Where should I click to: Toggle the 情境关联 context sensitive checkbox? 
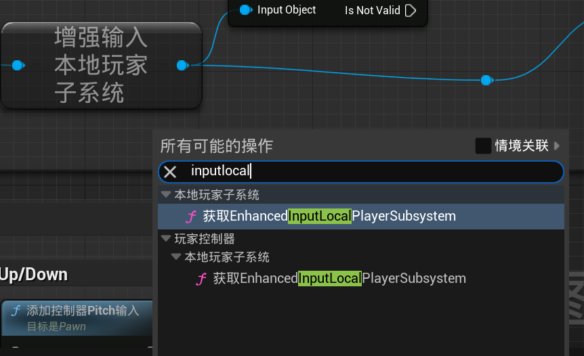[483, 146]
